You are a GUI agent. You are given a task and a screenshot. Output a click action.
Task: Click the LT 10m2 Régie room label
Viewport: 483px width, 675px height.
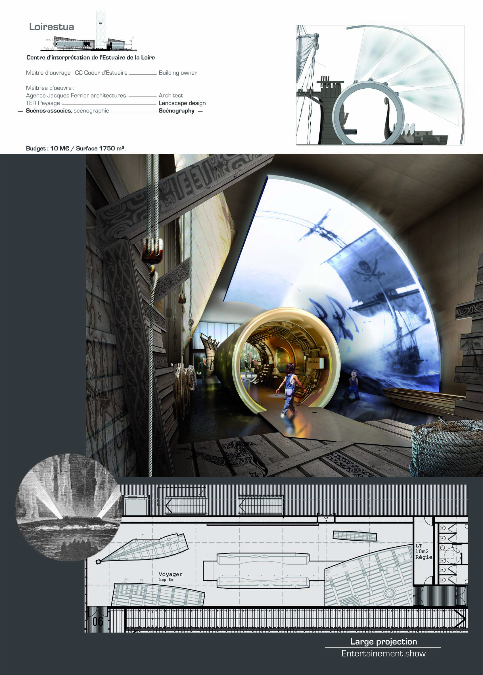coord(424,551)
